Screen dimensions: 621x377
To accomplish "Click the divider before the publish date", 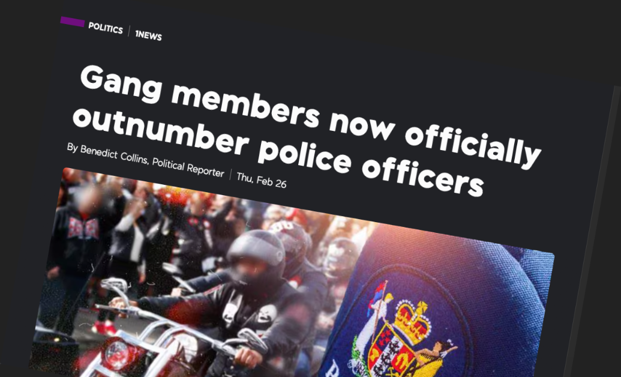I will pos(230,175).
